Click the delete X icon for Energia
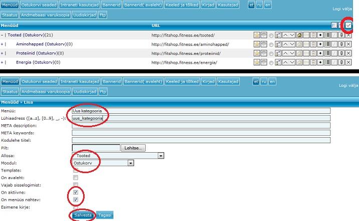 348,62
